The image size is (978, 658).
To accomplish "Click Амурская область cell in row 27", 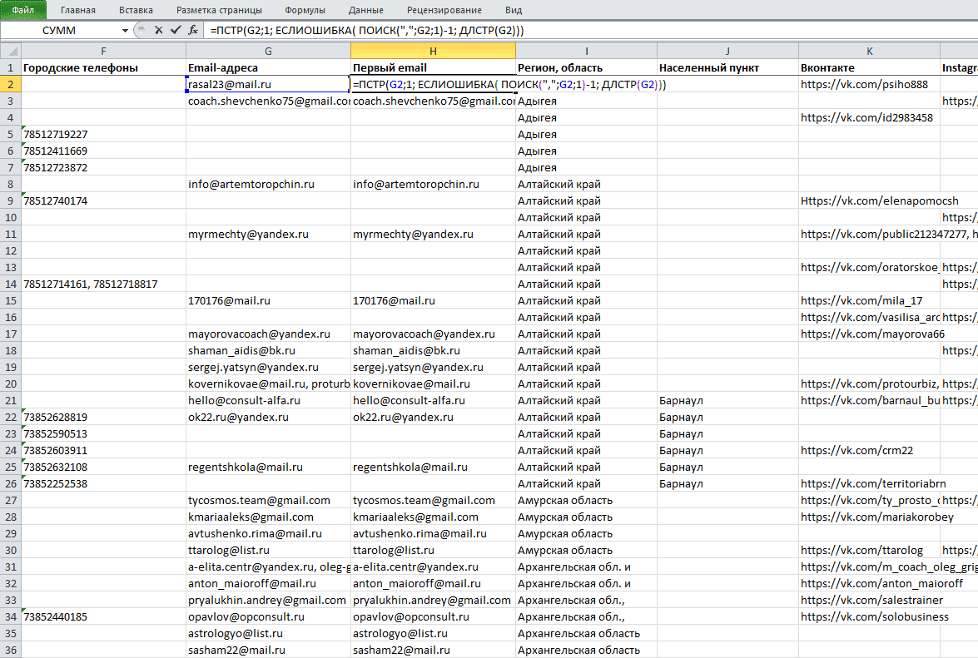I will [586, 500].
